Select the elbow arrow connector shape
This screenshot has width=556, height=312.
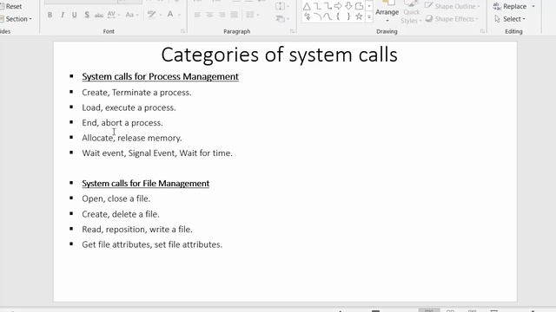click(x=328, y=6)
